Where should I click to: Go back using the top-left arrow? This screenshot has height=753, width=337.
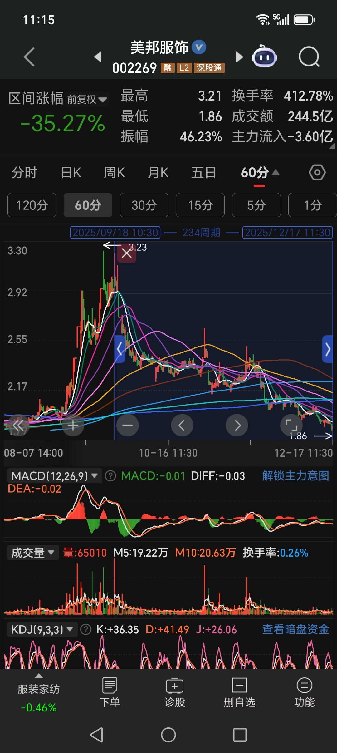tap(29, 57)
